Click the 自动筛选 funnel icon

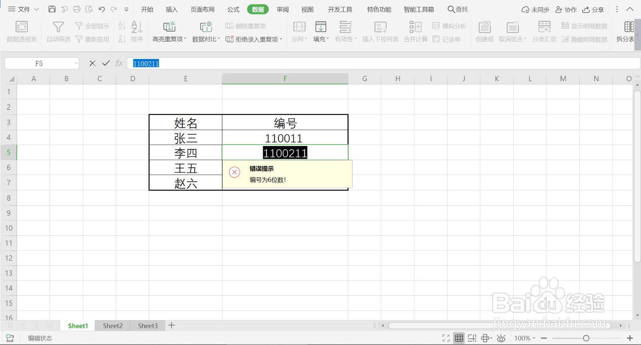58,27
